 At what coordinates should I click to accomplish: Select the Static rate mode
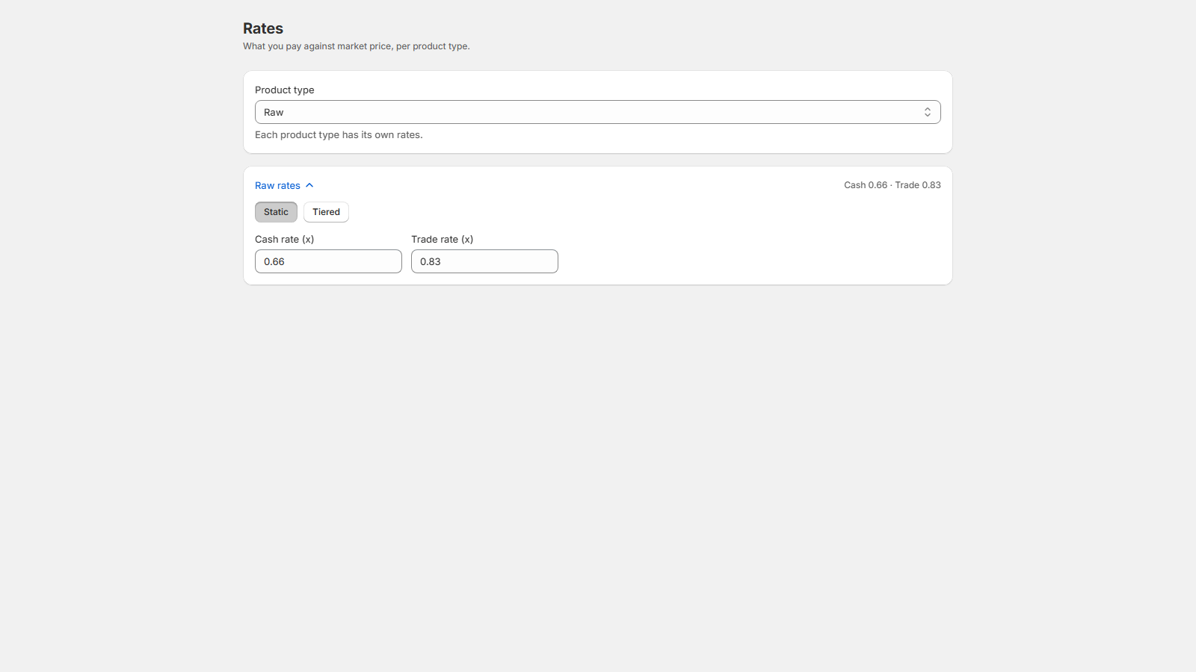(276, 212)
